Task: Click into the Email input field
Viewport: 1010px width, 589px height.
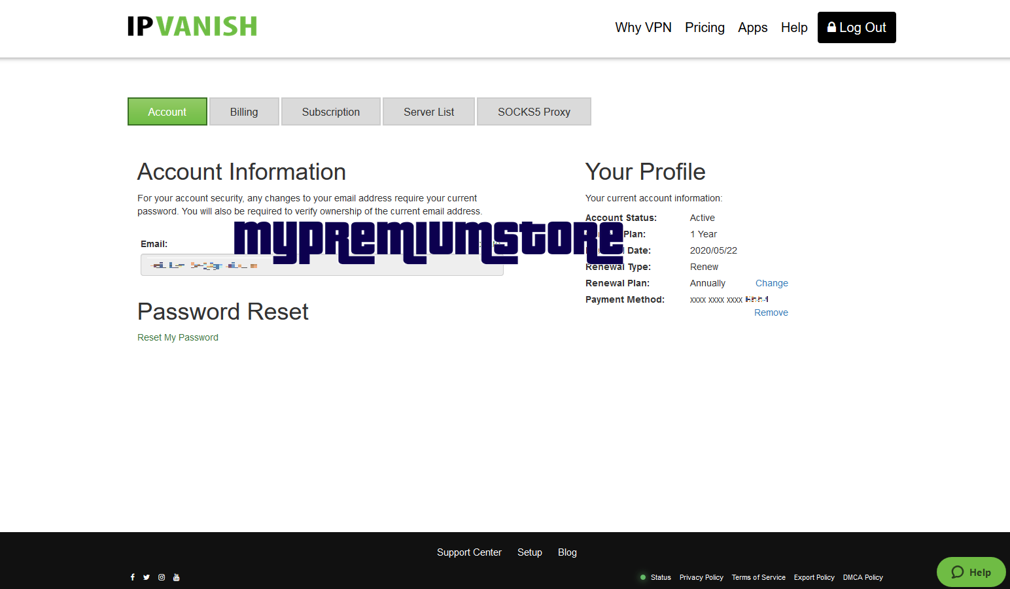Action: (x=322, y=265)
